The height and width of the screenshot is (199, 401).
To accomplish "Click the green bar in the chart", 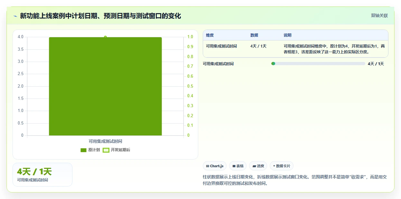I will coord(105,86).
